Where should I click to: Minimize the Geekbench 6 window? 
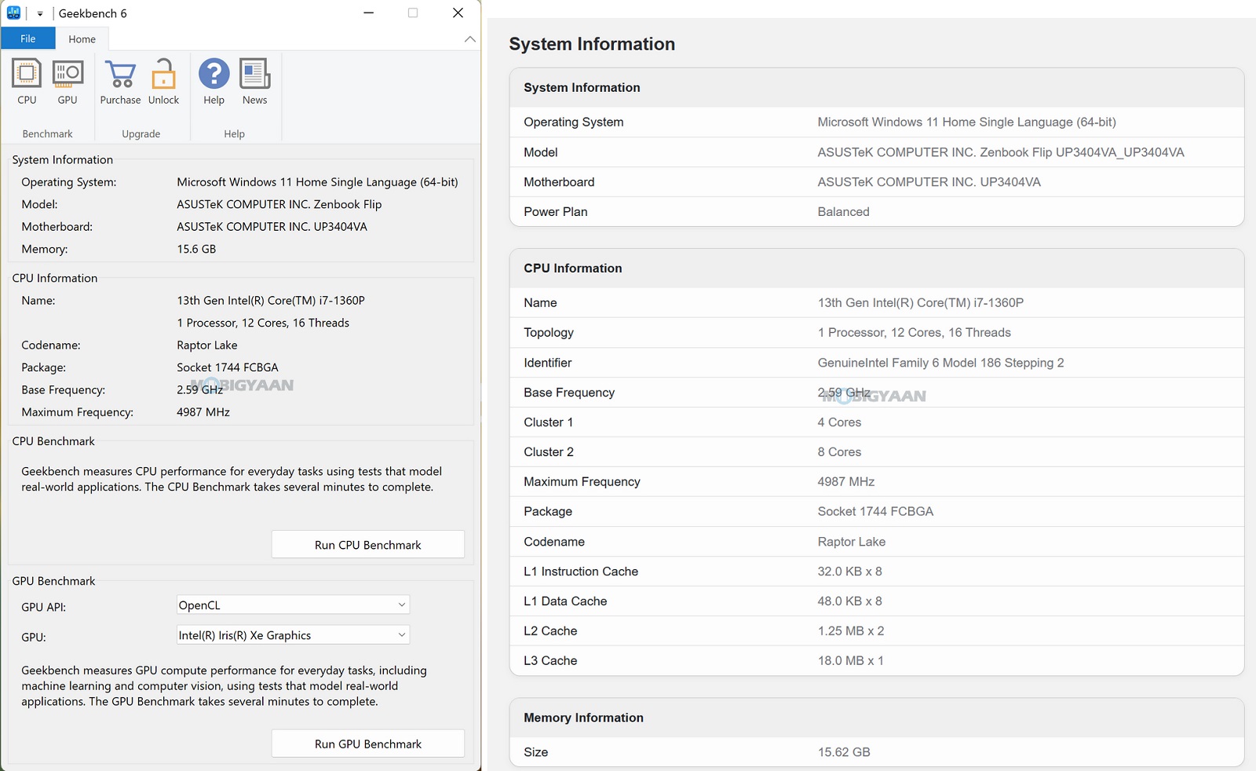pyautogui.click(x=369, y=13)
